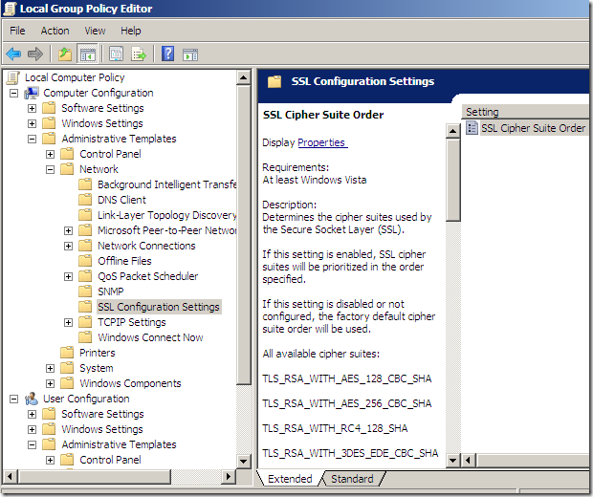
Task: Select Link-Layer Topology Discovery tree item
Action: click(166, 215)
